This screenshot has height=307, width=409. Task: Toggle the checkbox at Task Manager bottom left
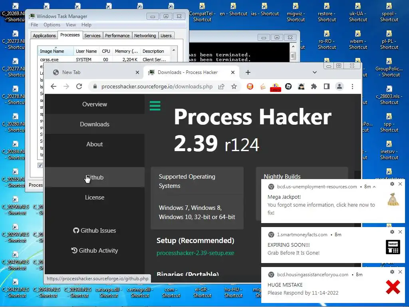pos(40,165)
